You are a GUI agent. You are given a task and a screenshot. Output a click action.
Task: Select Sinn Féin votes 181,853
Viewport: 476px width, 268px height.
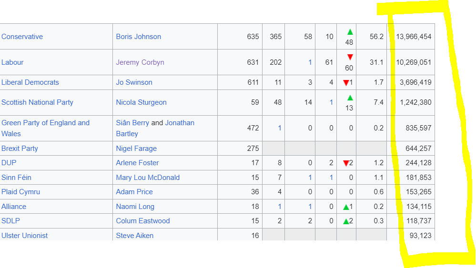[x=418, y=178]
